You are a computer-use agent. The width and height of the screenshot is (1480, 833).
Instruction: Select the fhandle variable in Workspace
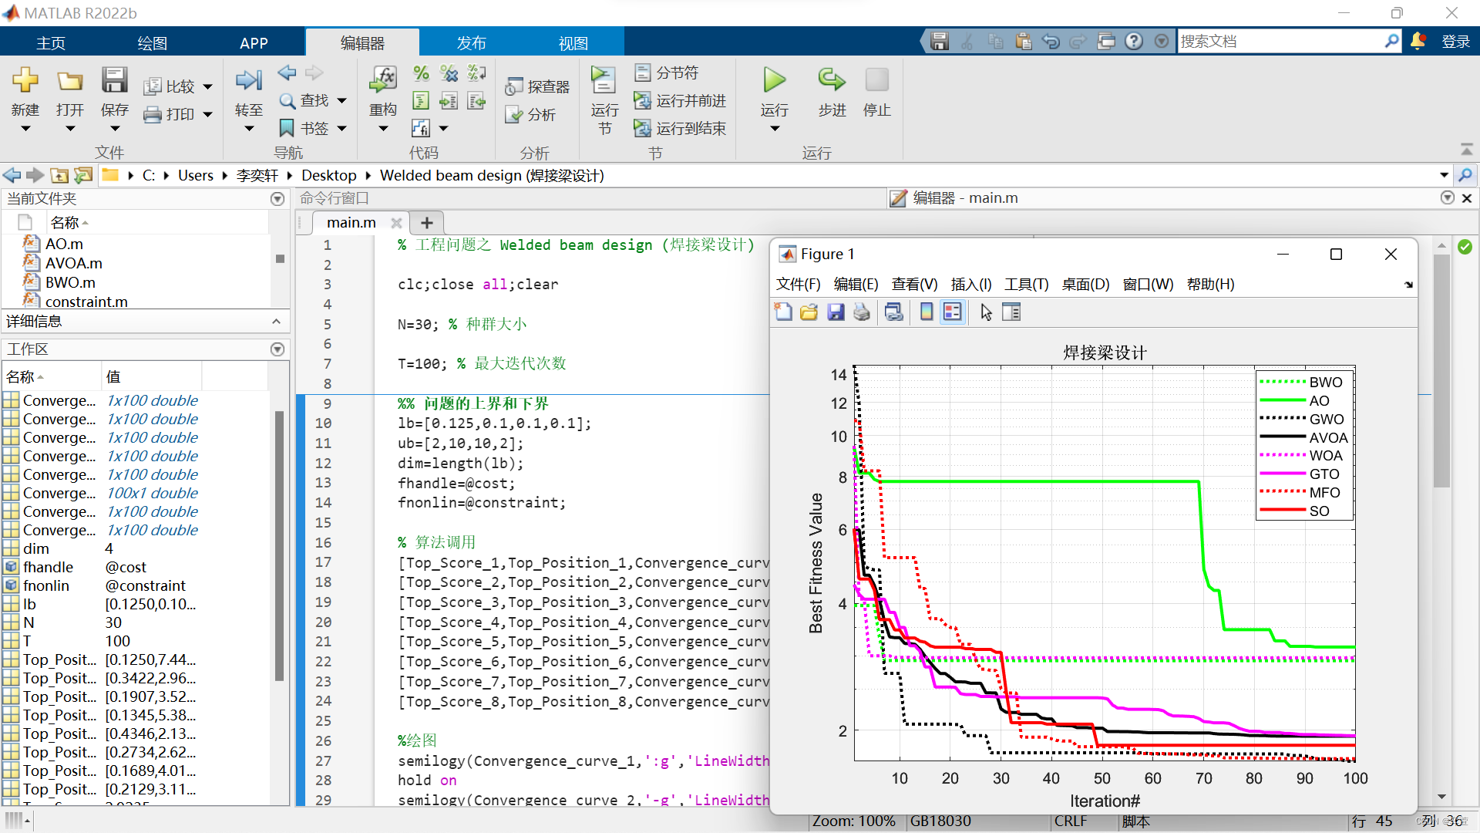pyautogui.click(x=47, y=567)
